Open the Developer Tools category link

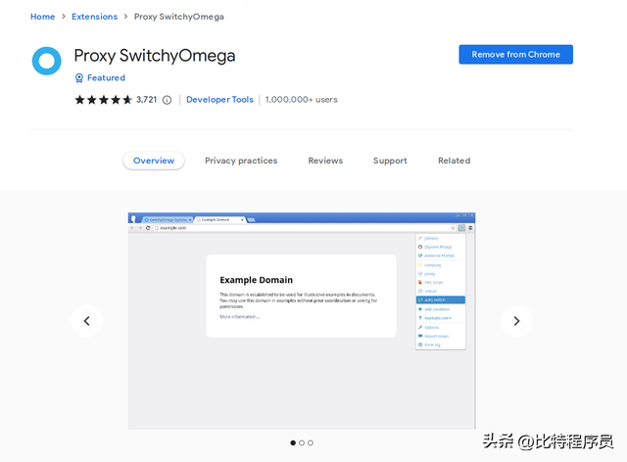click(219, 100)
